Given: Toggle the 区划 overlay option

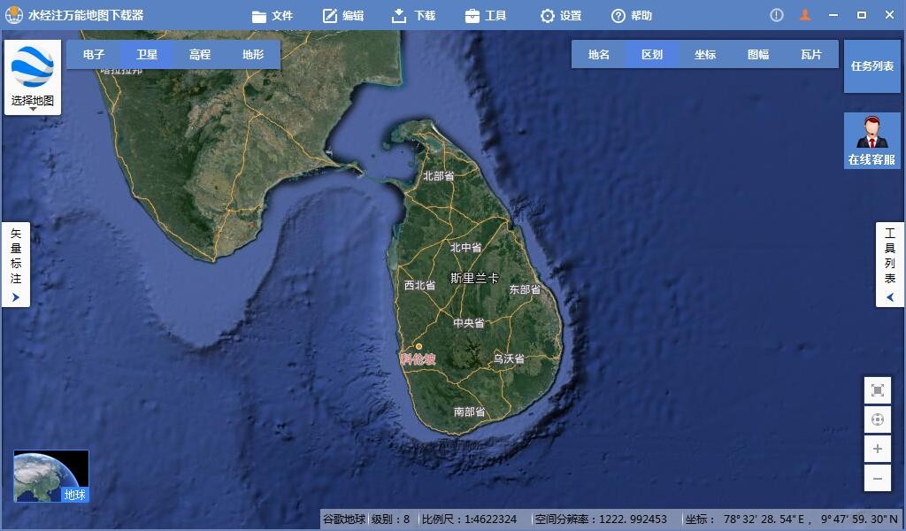Looking at the screenshot, I should coord(652,54).
